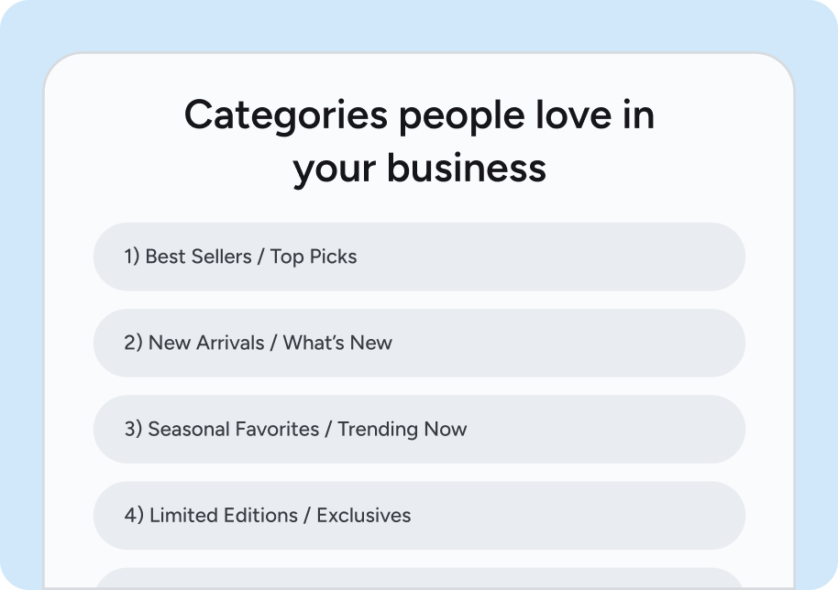
Task: Click the 'Categories people love' heading
Action: 419,116
